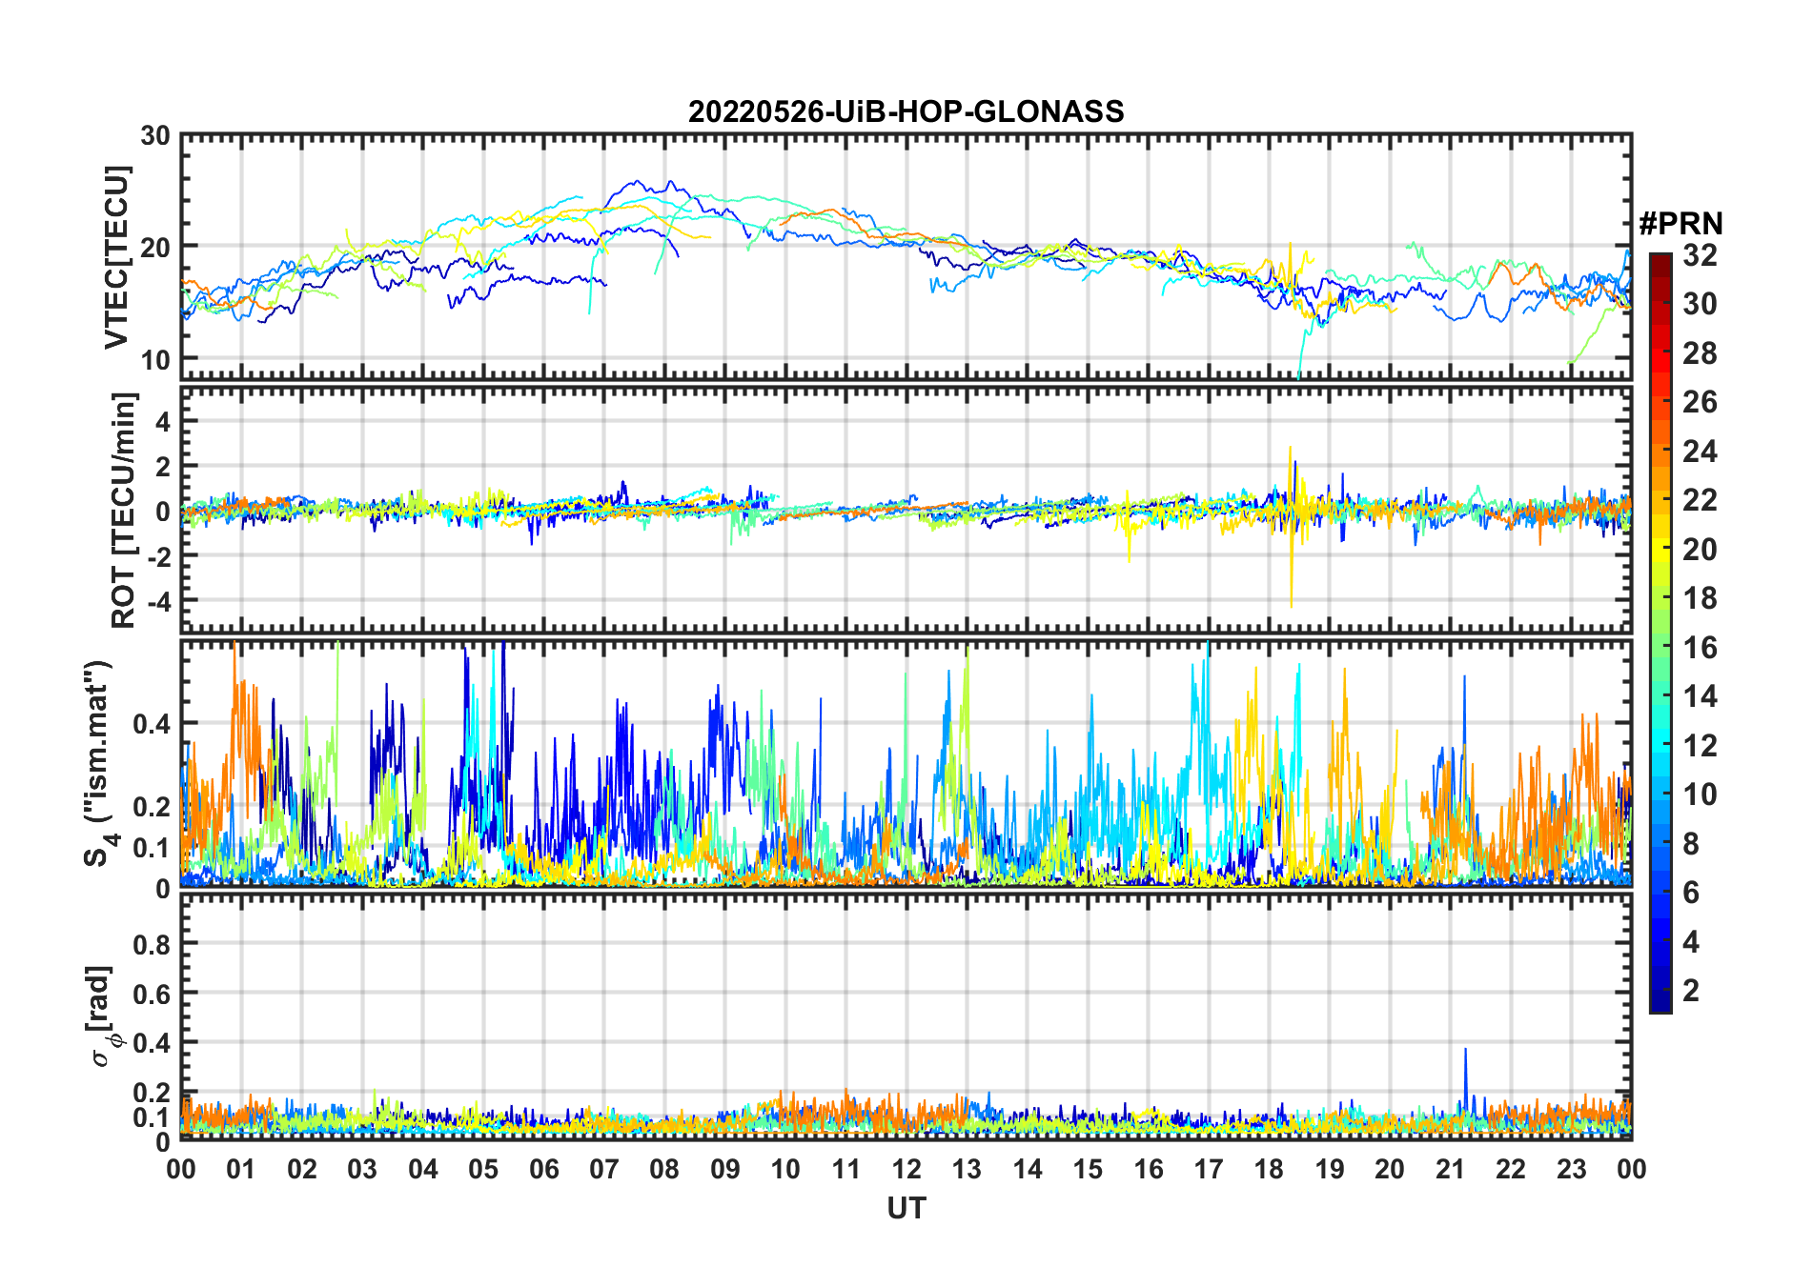Click the ROT [TECU/min] y-axis label
Screen dimensions: 1813x1267
pyautogui.click(x=124, y=510)
